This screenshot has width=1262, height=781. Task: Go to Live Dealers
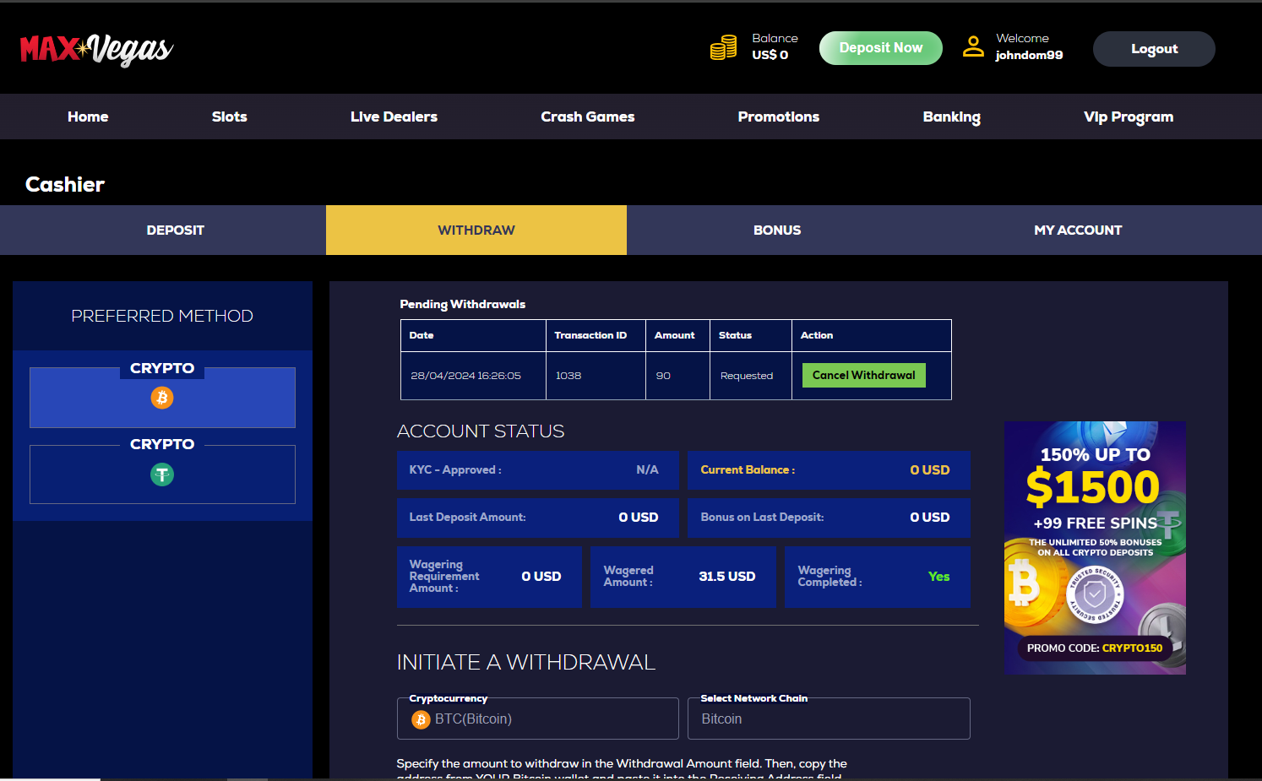[x=394, y=117]
